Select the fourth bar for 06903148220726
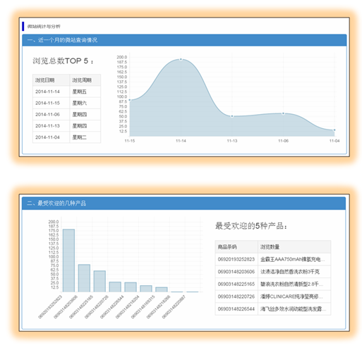Viewport: 362px width, 345px height. pyautogui.click(x=115, y=287)
